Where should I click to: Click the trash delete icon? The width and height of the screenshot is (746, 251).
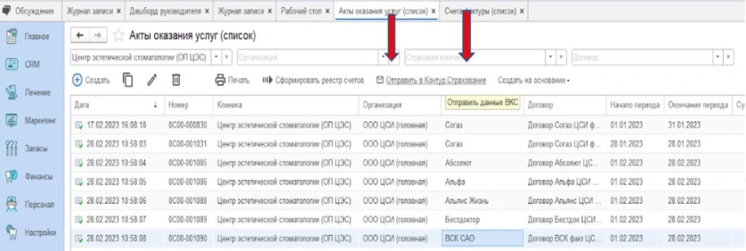(176, 80)
